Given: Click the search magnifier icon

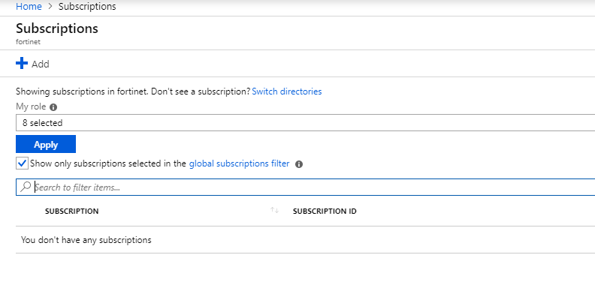Looking at the screenshot, I should pos(26,187).
